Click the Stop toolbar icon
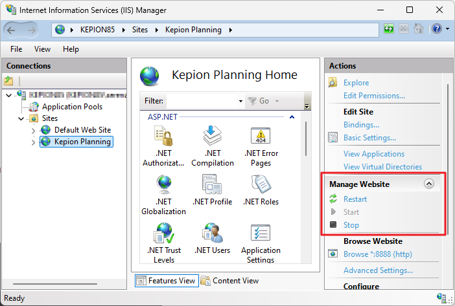 point(404,28)
